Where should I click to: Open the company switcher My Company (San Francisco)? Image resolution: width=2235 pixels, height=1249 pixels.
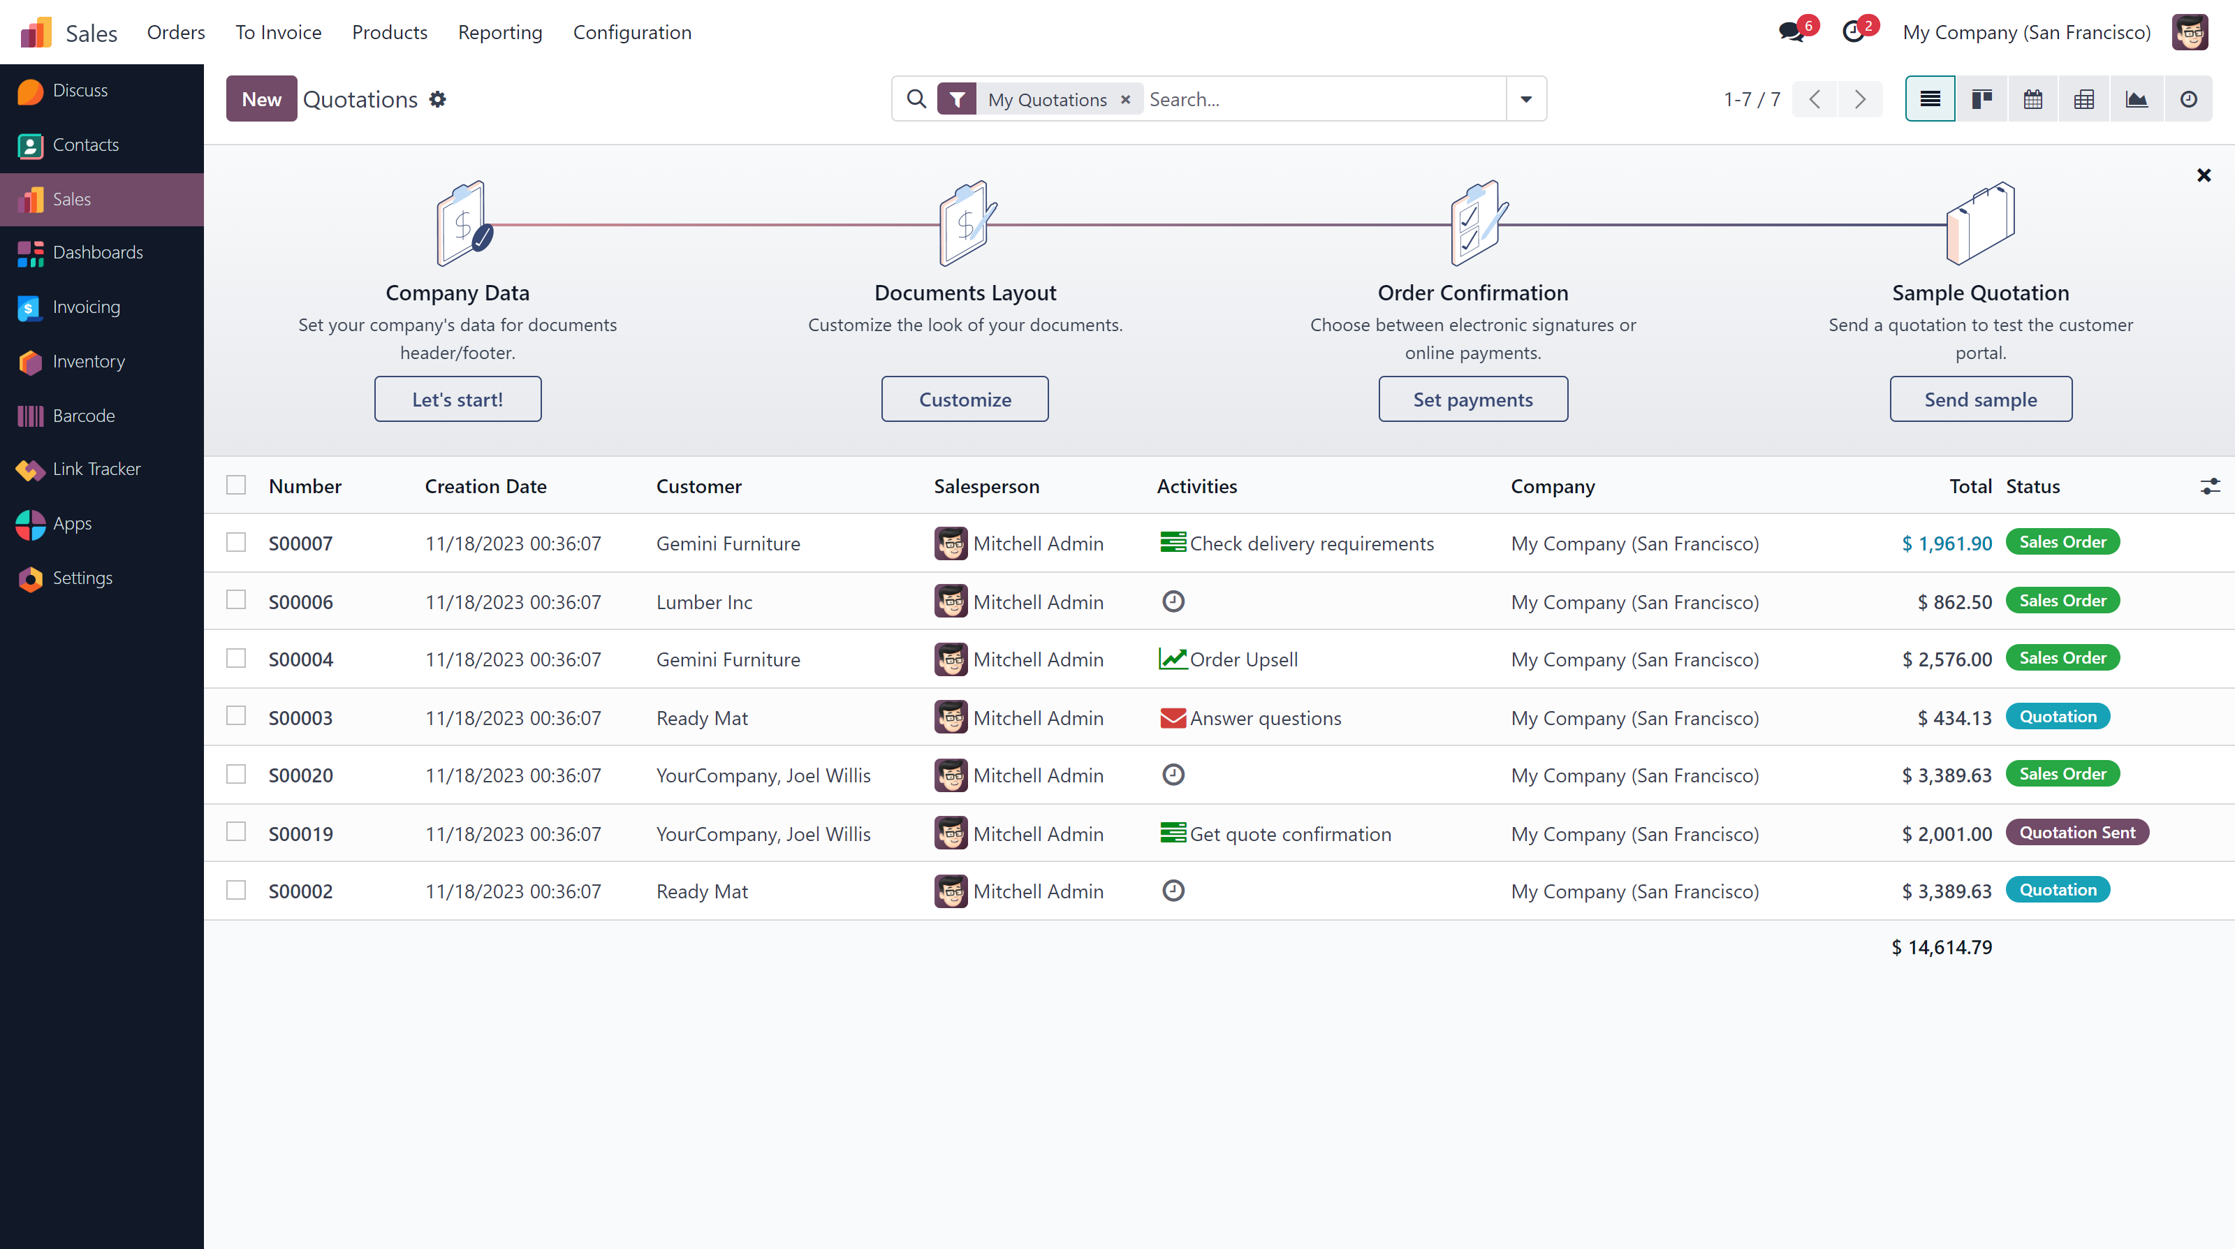2026,32
